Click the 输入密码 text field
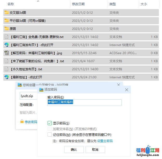Viewport: 162px width, 159px height. click(85, 102)
